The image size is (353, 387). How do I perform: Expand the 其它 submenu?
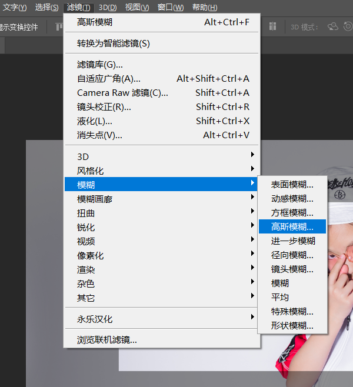pos(161,298)
